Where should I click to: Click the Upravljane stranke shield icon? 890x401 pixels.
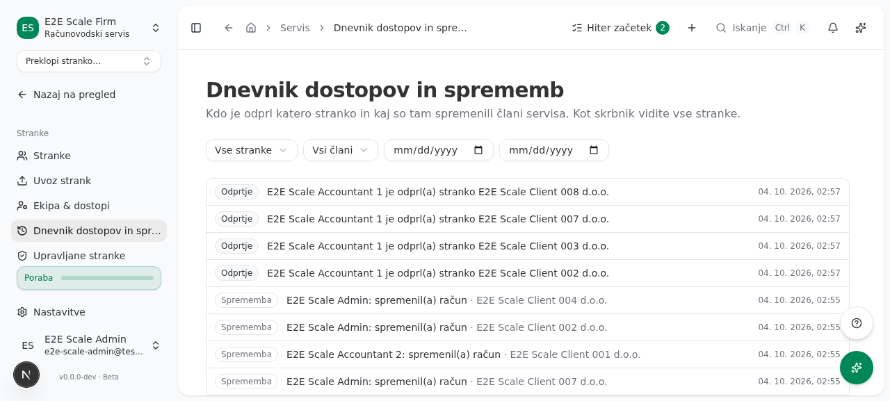point(22,256)
